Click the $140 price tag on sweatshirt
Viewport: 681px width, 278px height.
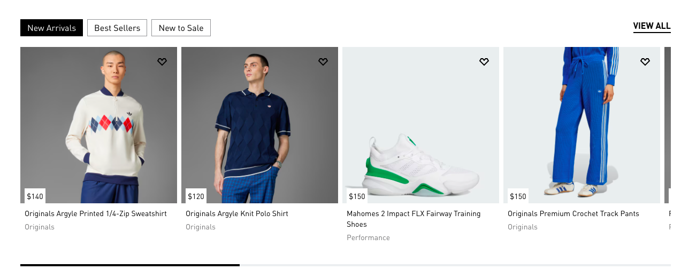[35, 196]
